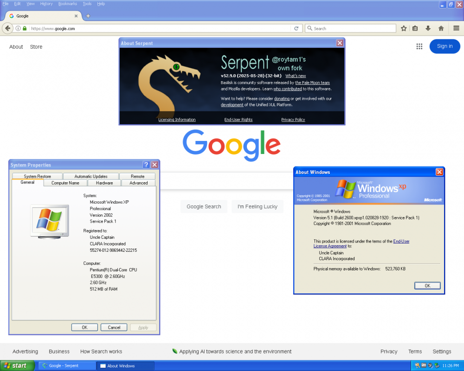
Task: Switch to the Hardware tab
Action: pos(104,183)
